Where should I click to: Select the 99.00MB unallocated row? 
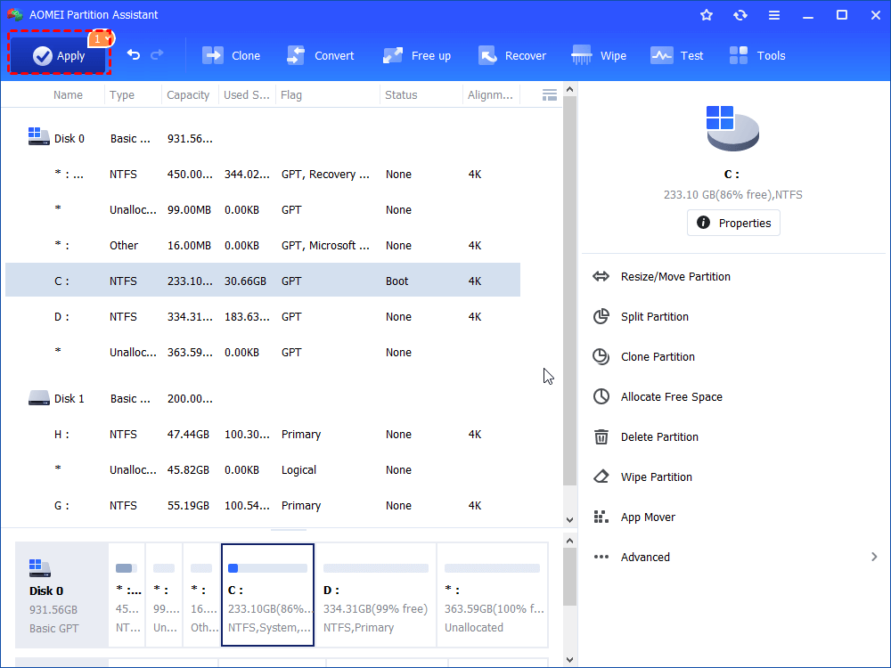pos(263,209)
